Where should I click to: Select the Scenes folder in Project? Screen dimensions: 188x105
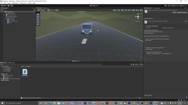coord(6,77)
